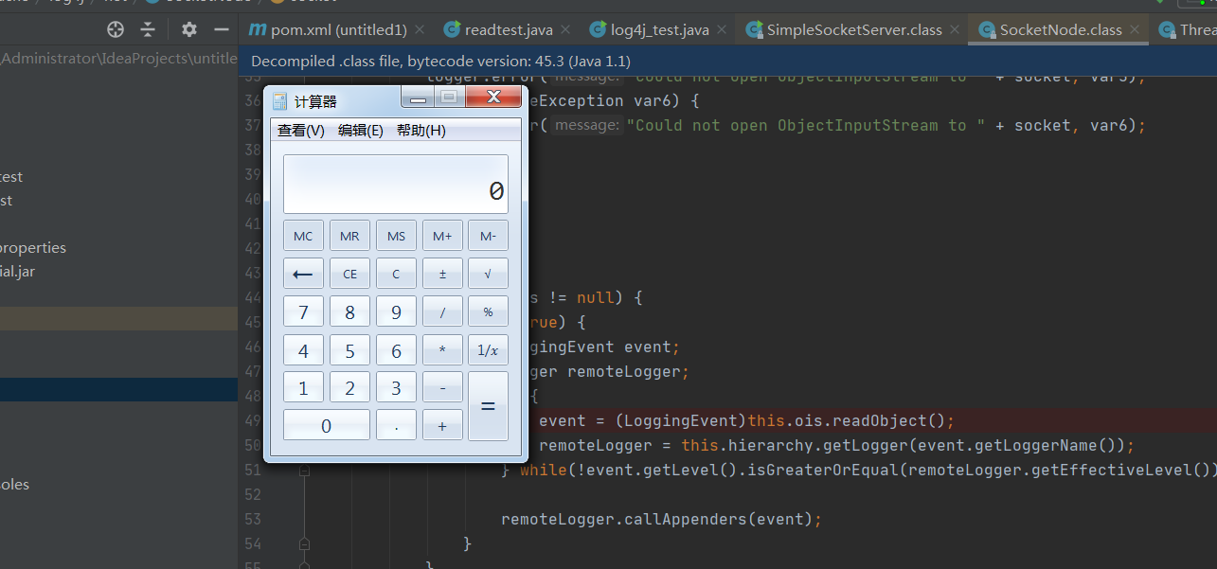
Task: Click calculator digit 8
Action: [349, 311]
